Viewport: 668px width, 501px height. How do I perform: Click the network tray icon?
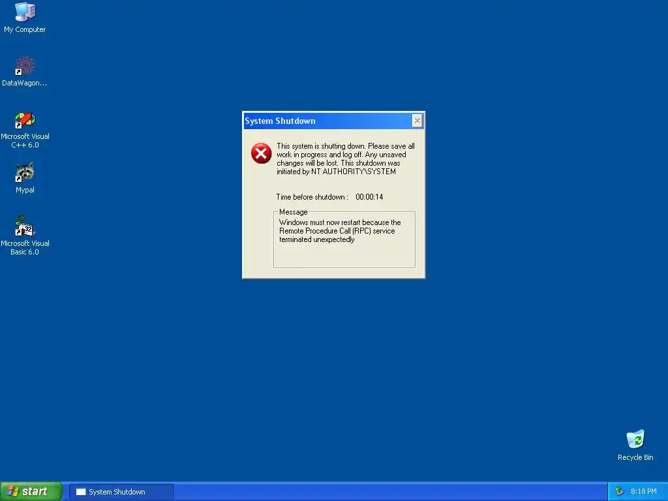point(619,491)
